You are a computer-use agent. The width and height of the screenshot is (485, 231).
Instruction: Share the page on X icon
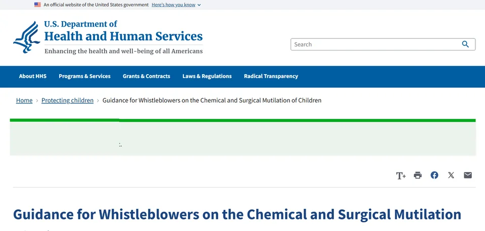(451, 175)
